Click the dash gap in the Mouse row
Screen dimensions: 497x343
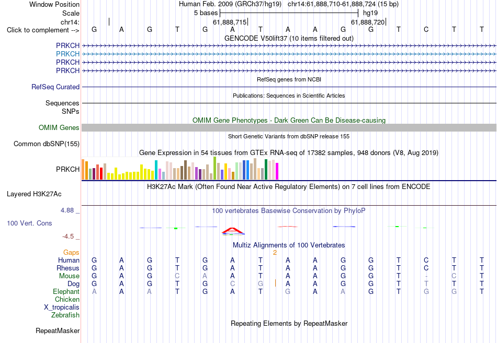coord(426,276)
